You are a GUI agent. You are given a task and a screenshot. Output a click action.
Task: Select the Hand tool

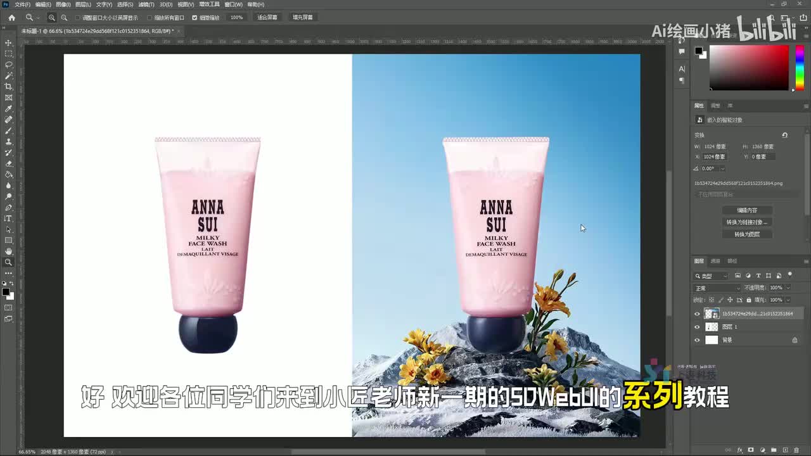[x=8, y=251]
